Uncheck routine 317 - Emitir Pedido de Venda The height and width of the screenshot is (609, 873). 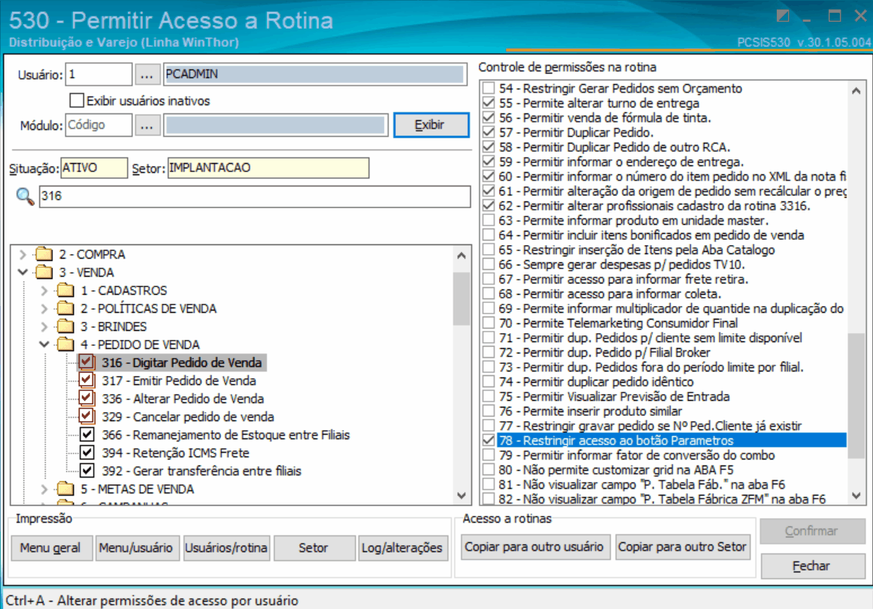(x=86, y=380)
